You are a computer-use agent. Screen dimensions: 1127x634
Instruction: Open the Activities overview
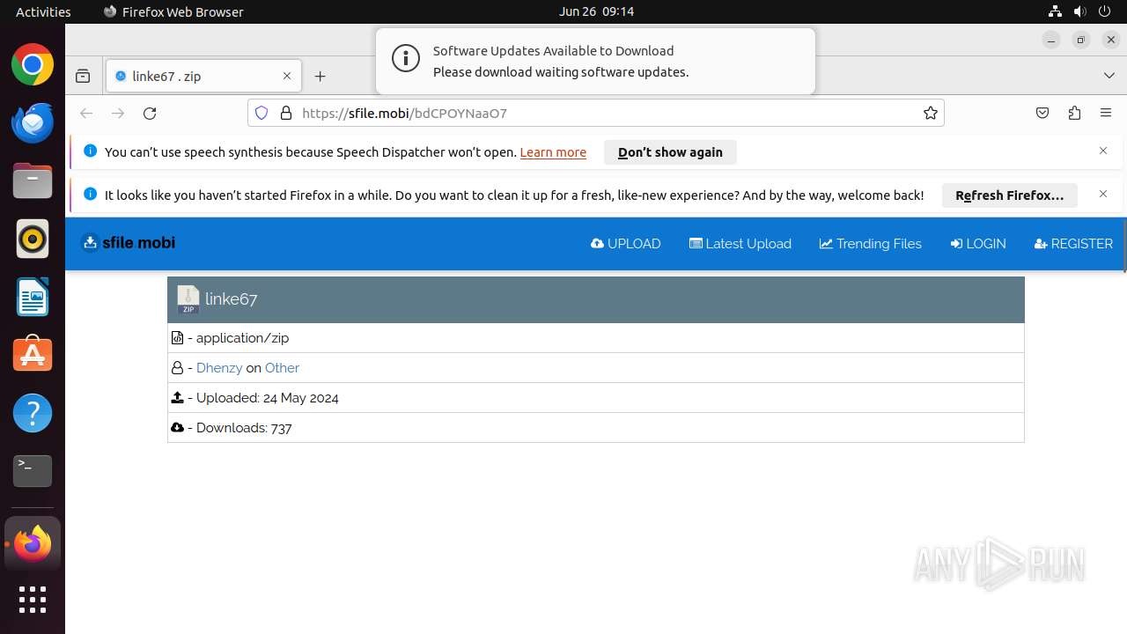43,11
